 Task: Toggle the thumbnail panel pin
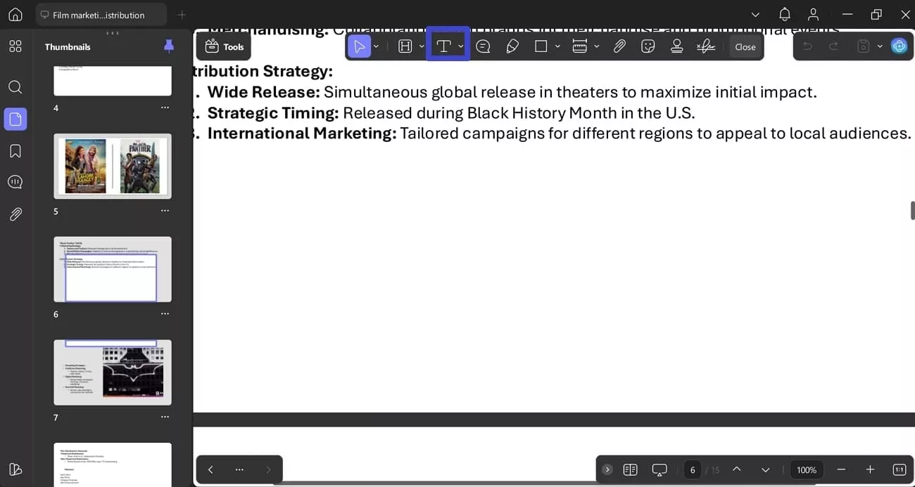169,46
